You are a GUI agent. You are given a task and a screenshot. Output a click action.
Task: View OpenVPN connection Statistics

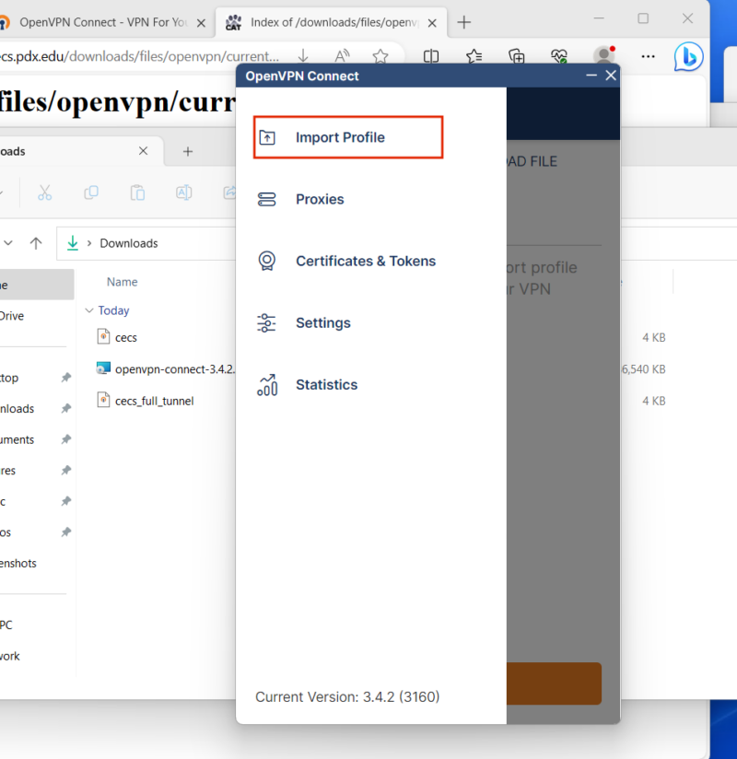tap(328, 384)
